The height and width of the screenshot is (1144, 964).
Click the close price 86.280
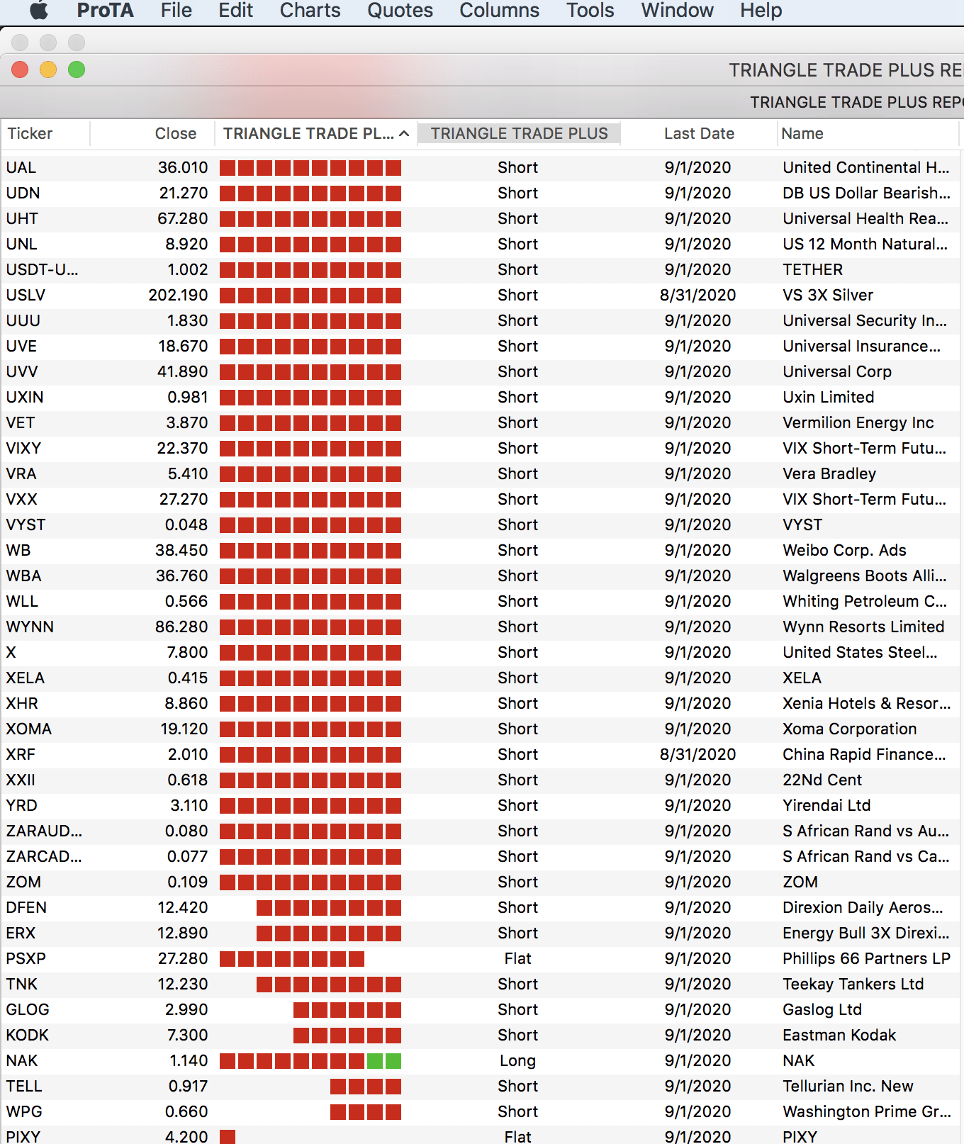pyautogui.click(x=181, y=627)
